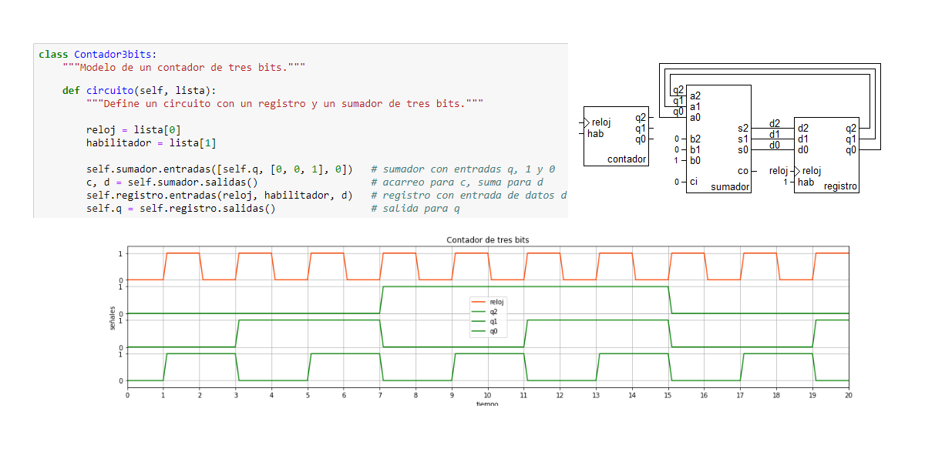
Task: Click the "ci" carry-in label of the sumador
Action: 693,182
